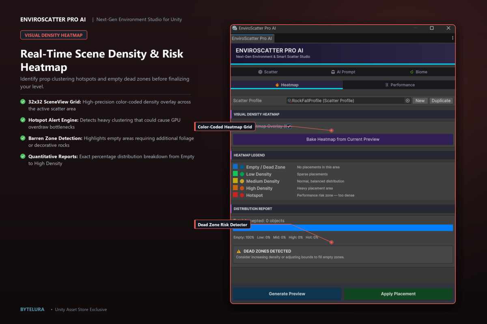This screenshot has width=487, height=324.
Task: Click the Empty / Dead Zone round dot
Action: click(x=242, y=167)
